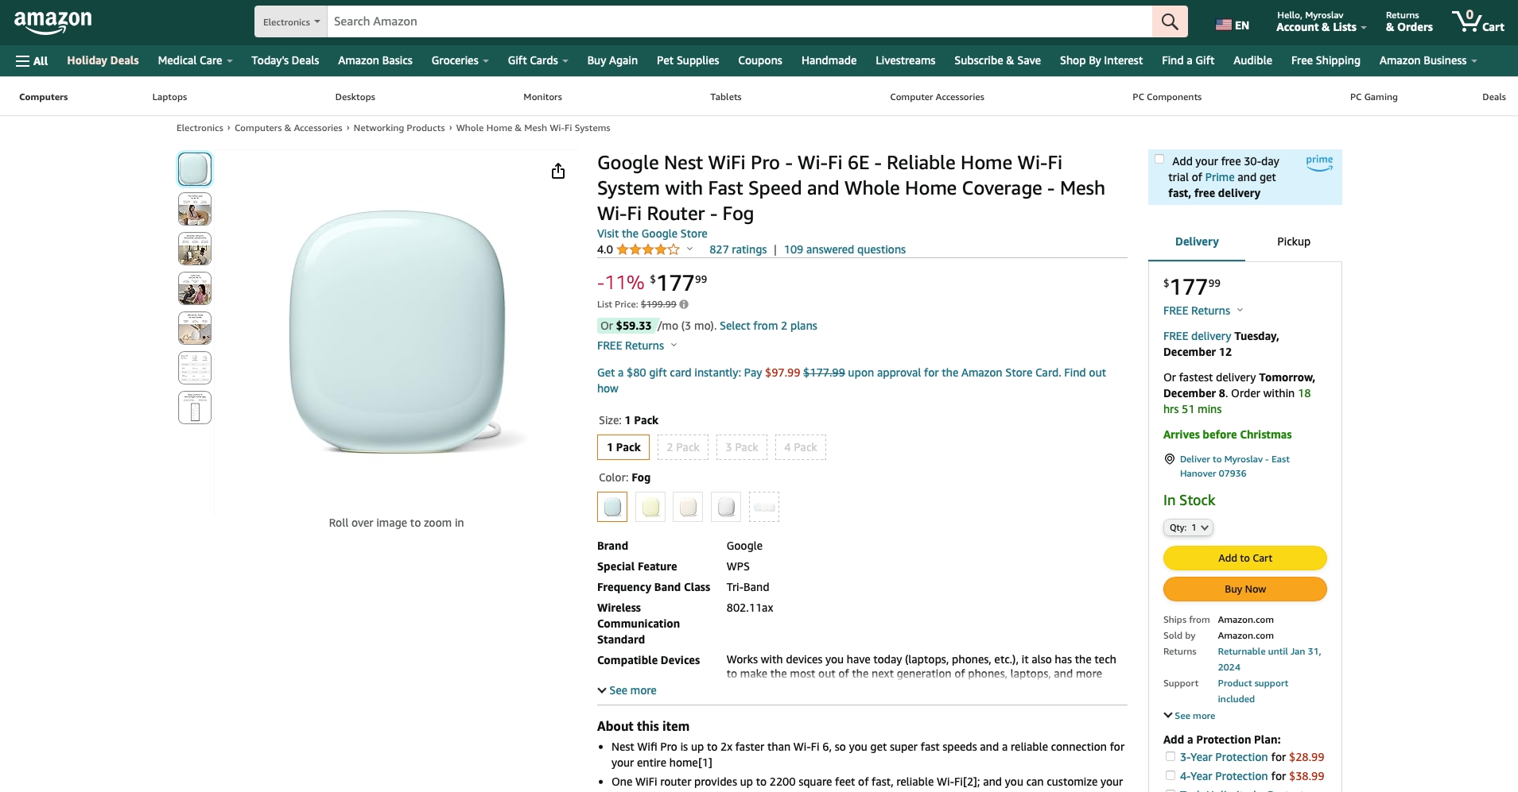Click the List Price info icon

684,304
